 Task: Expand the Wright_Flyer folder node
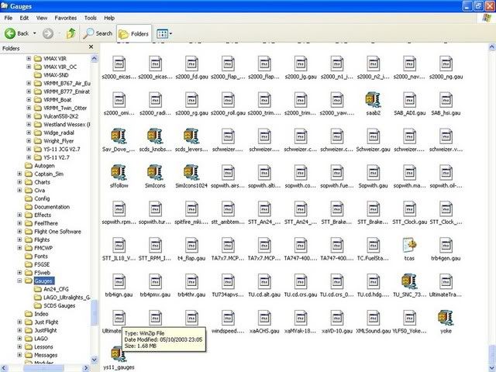click(x=29, y=141)
